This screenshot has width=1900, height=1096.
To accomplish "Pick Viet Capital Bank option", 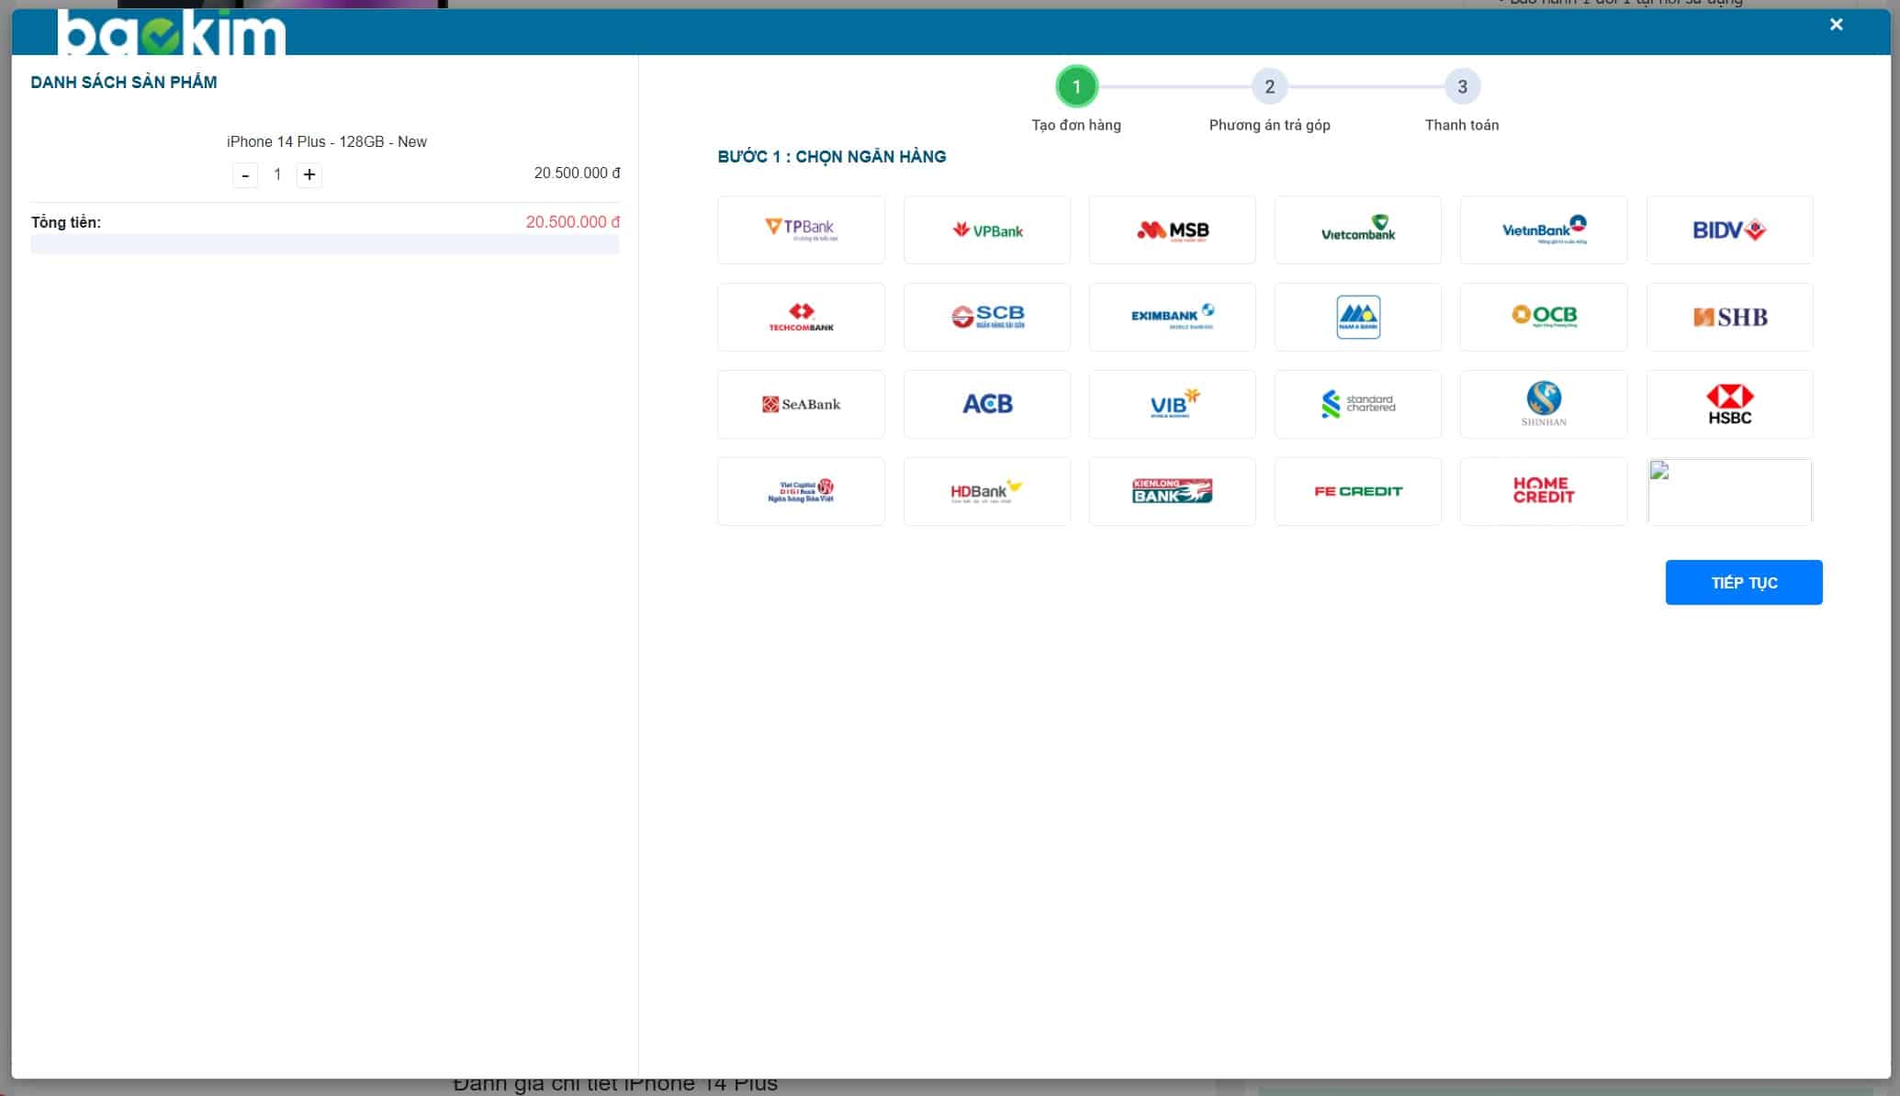I will pyautogui.click(x=801, y=491).
